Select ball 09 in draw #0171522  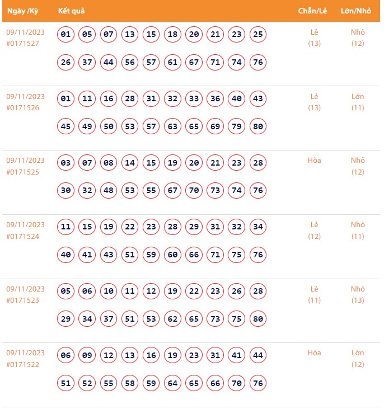pyautogui.click(x=87, y=355)
